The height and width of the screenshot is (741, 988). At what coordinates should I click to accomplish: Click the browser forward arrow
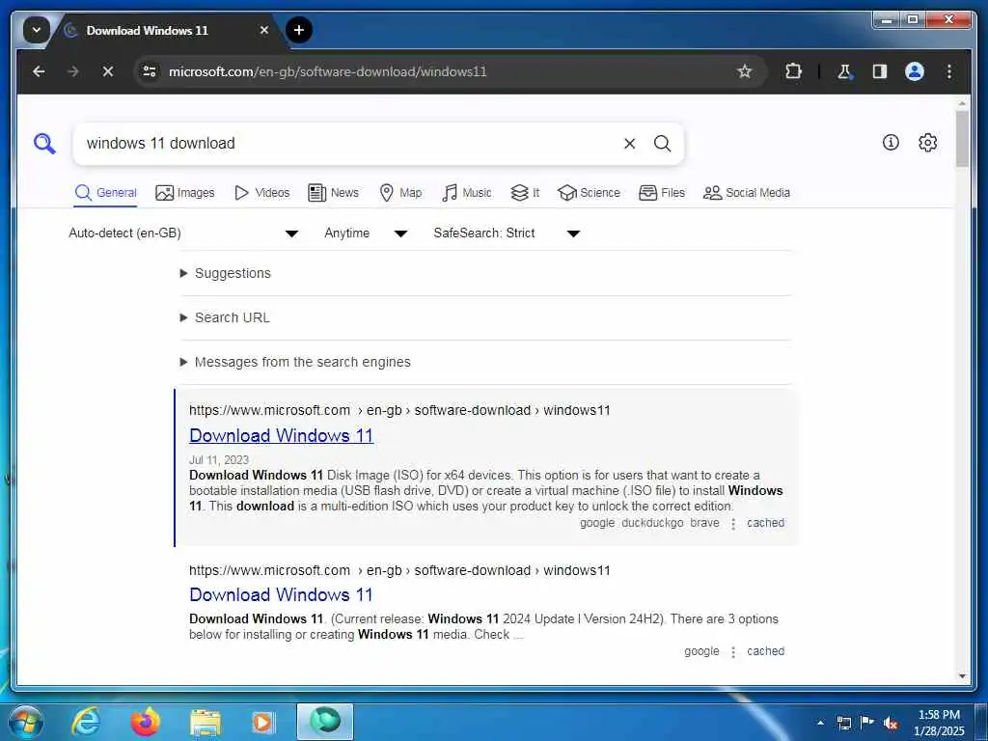[73, 71]
